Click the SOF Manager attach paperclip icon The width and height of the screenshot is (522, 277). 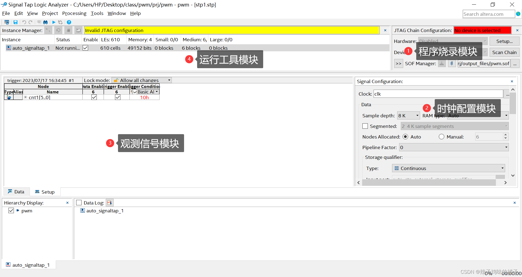click(x=452, y=63)
